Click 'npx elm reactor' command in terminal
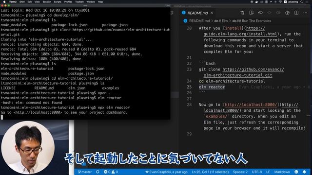312x175 pixels. pos(114,107)
